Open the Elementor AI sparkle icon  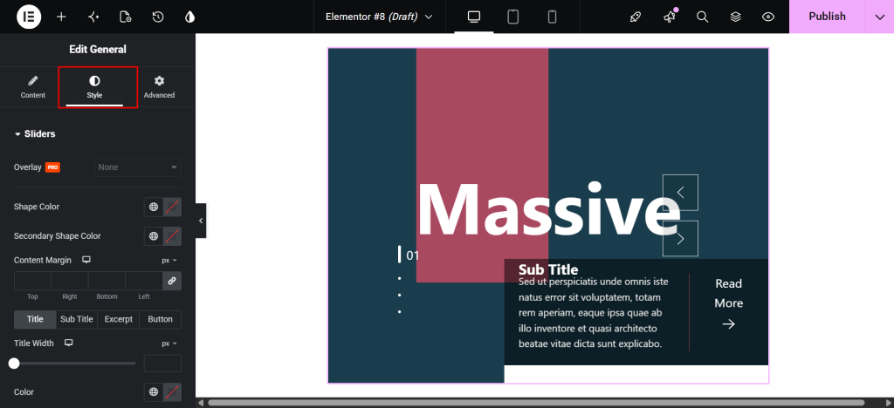(x=93, y=17)
